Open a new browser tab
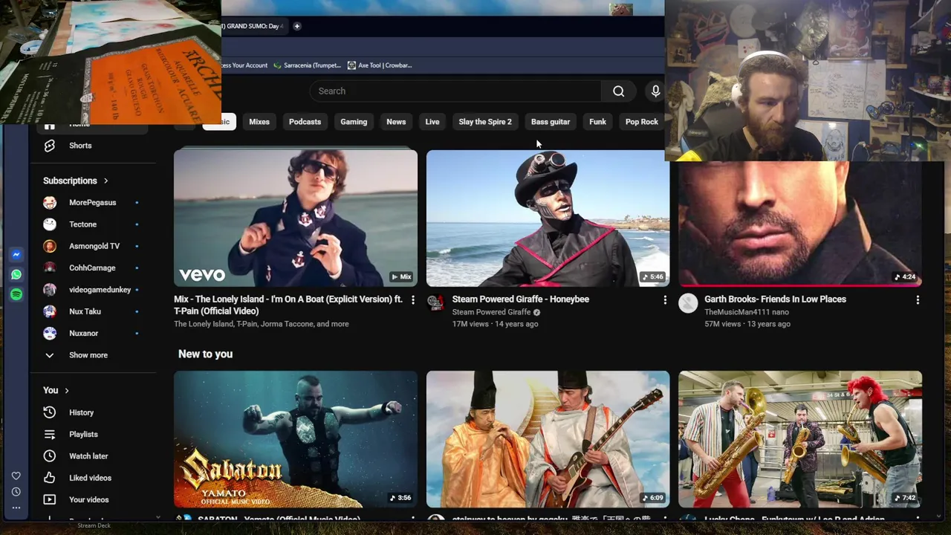This screenshot has height=535, width=951. pyautogui.click(x=296, y=26)
